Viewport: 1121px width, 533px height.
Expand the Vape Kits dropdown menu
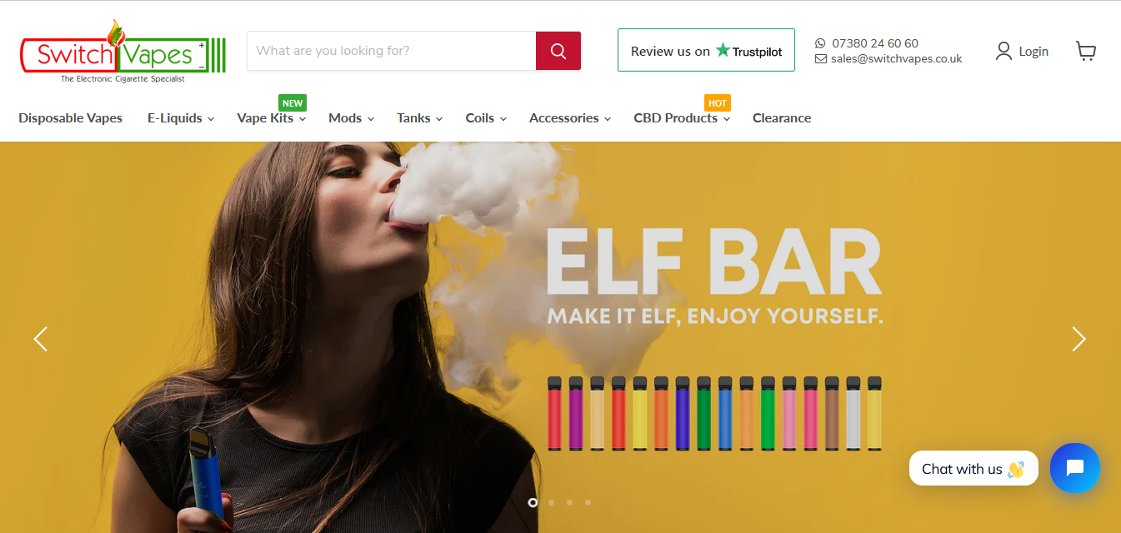point(272,118)
